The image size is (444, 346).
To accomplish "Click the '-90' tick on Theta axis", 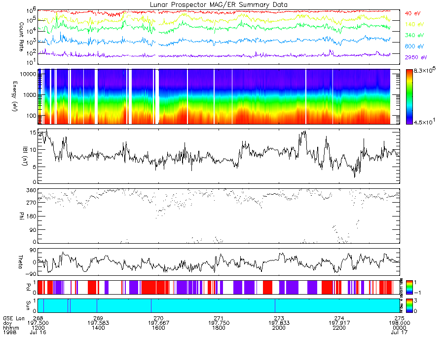I will pyautogui.click(x=30, y=274).
